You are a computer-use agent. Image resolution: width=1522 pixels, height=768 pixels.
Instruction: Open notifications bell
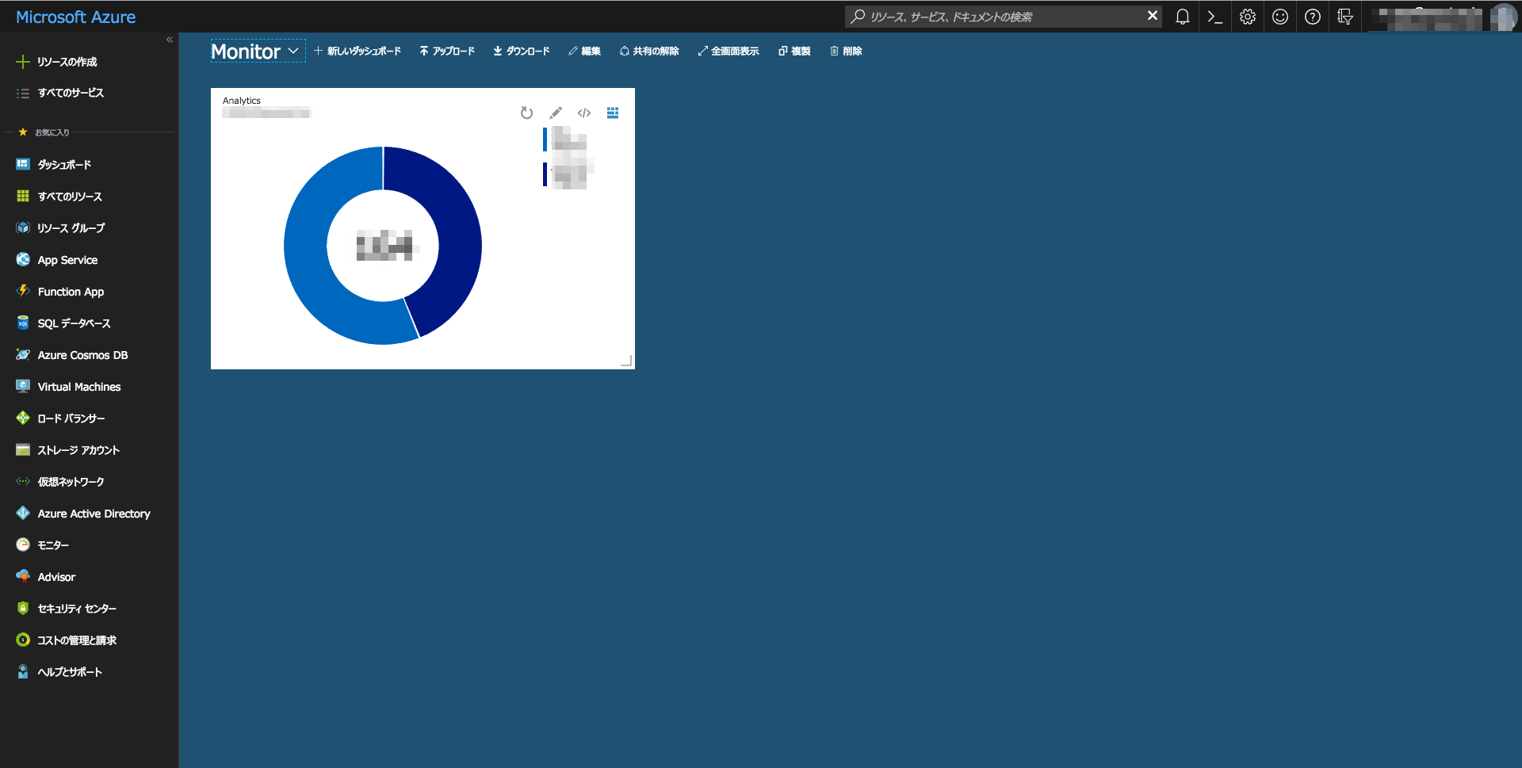[x=1182, y=17]
